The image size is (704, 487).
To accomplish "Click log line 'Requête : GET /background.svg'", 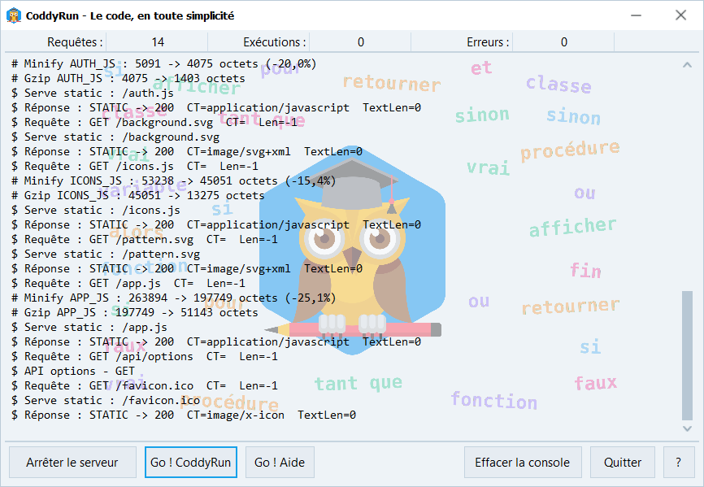I will click(154, 122).
